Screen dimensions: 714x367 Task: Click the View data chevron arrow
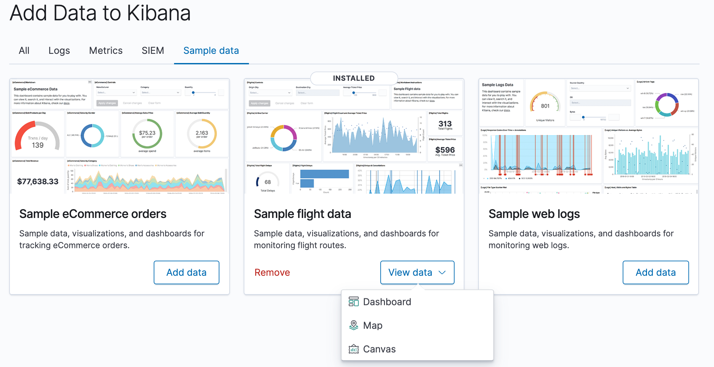point(442,272)
